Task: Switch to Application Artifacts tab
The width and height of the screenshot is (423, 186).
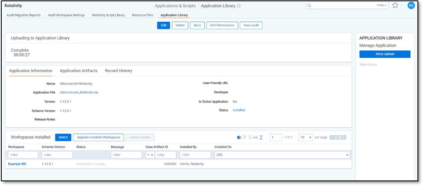Action: [78, 71]
